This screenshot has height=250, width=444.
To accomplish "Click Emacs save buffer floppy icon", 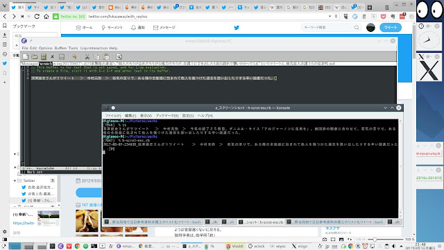I will point(62,57).
